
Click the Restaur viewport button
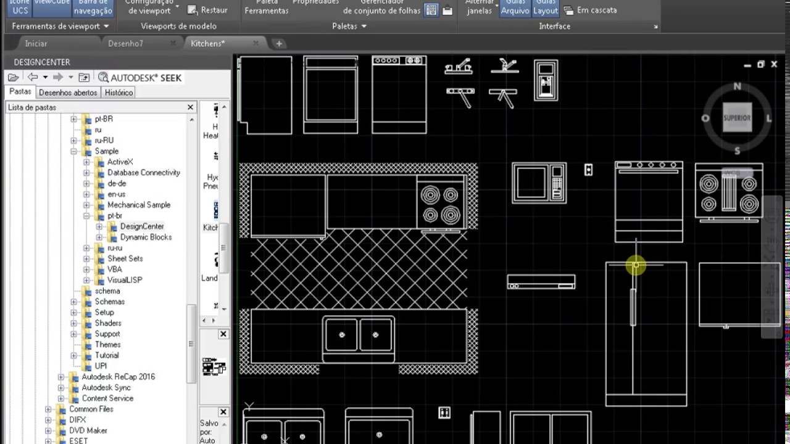point(208,10)
